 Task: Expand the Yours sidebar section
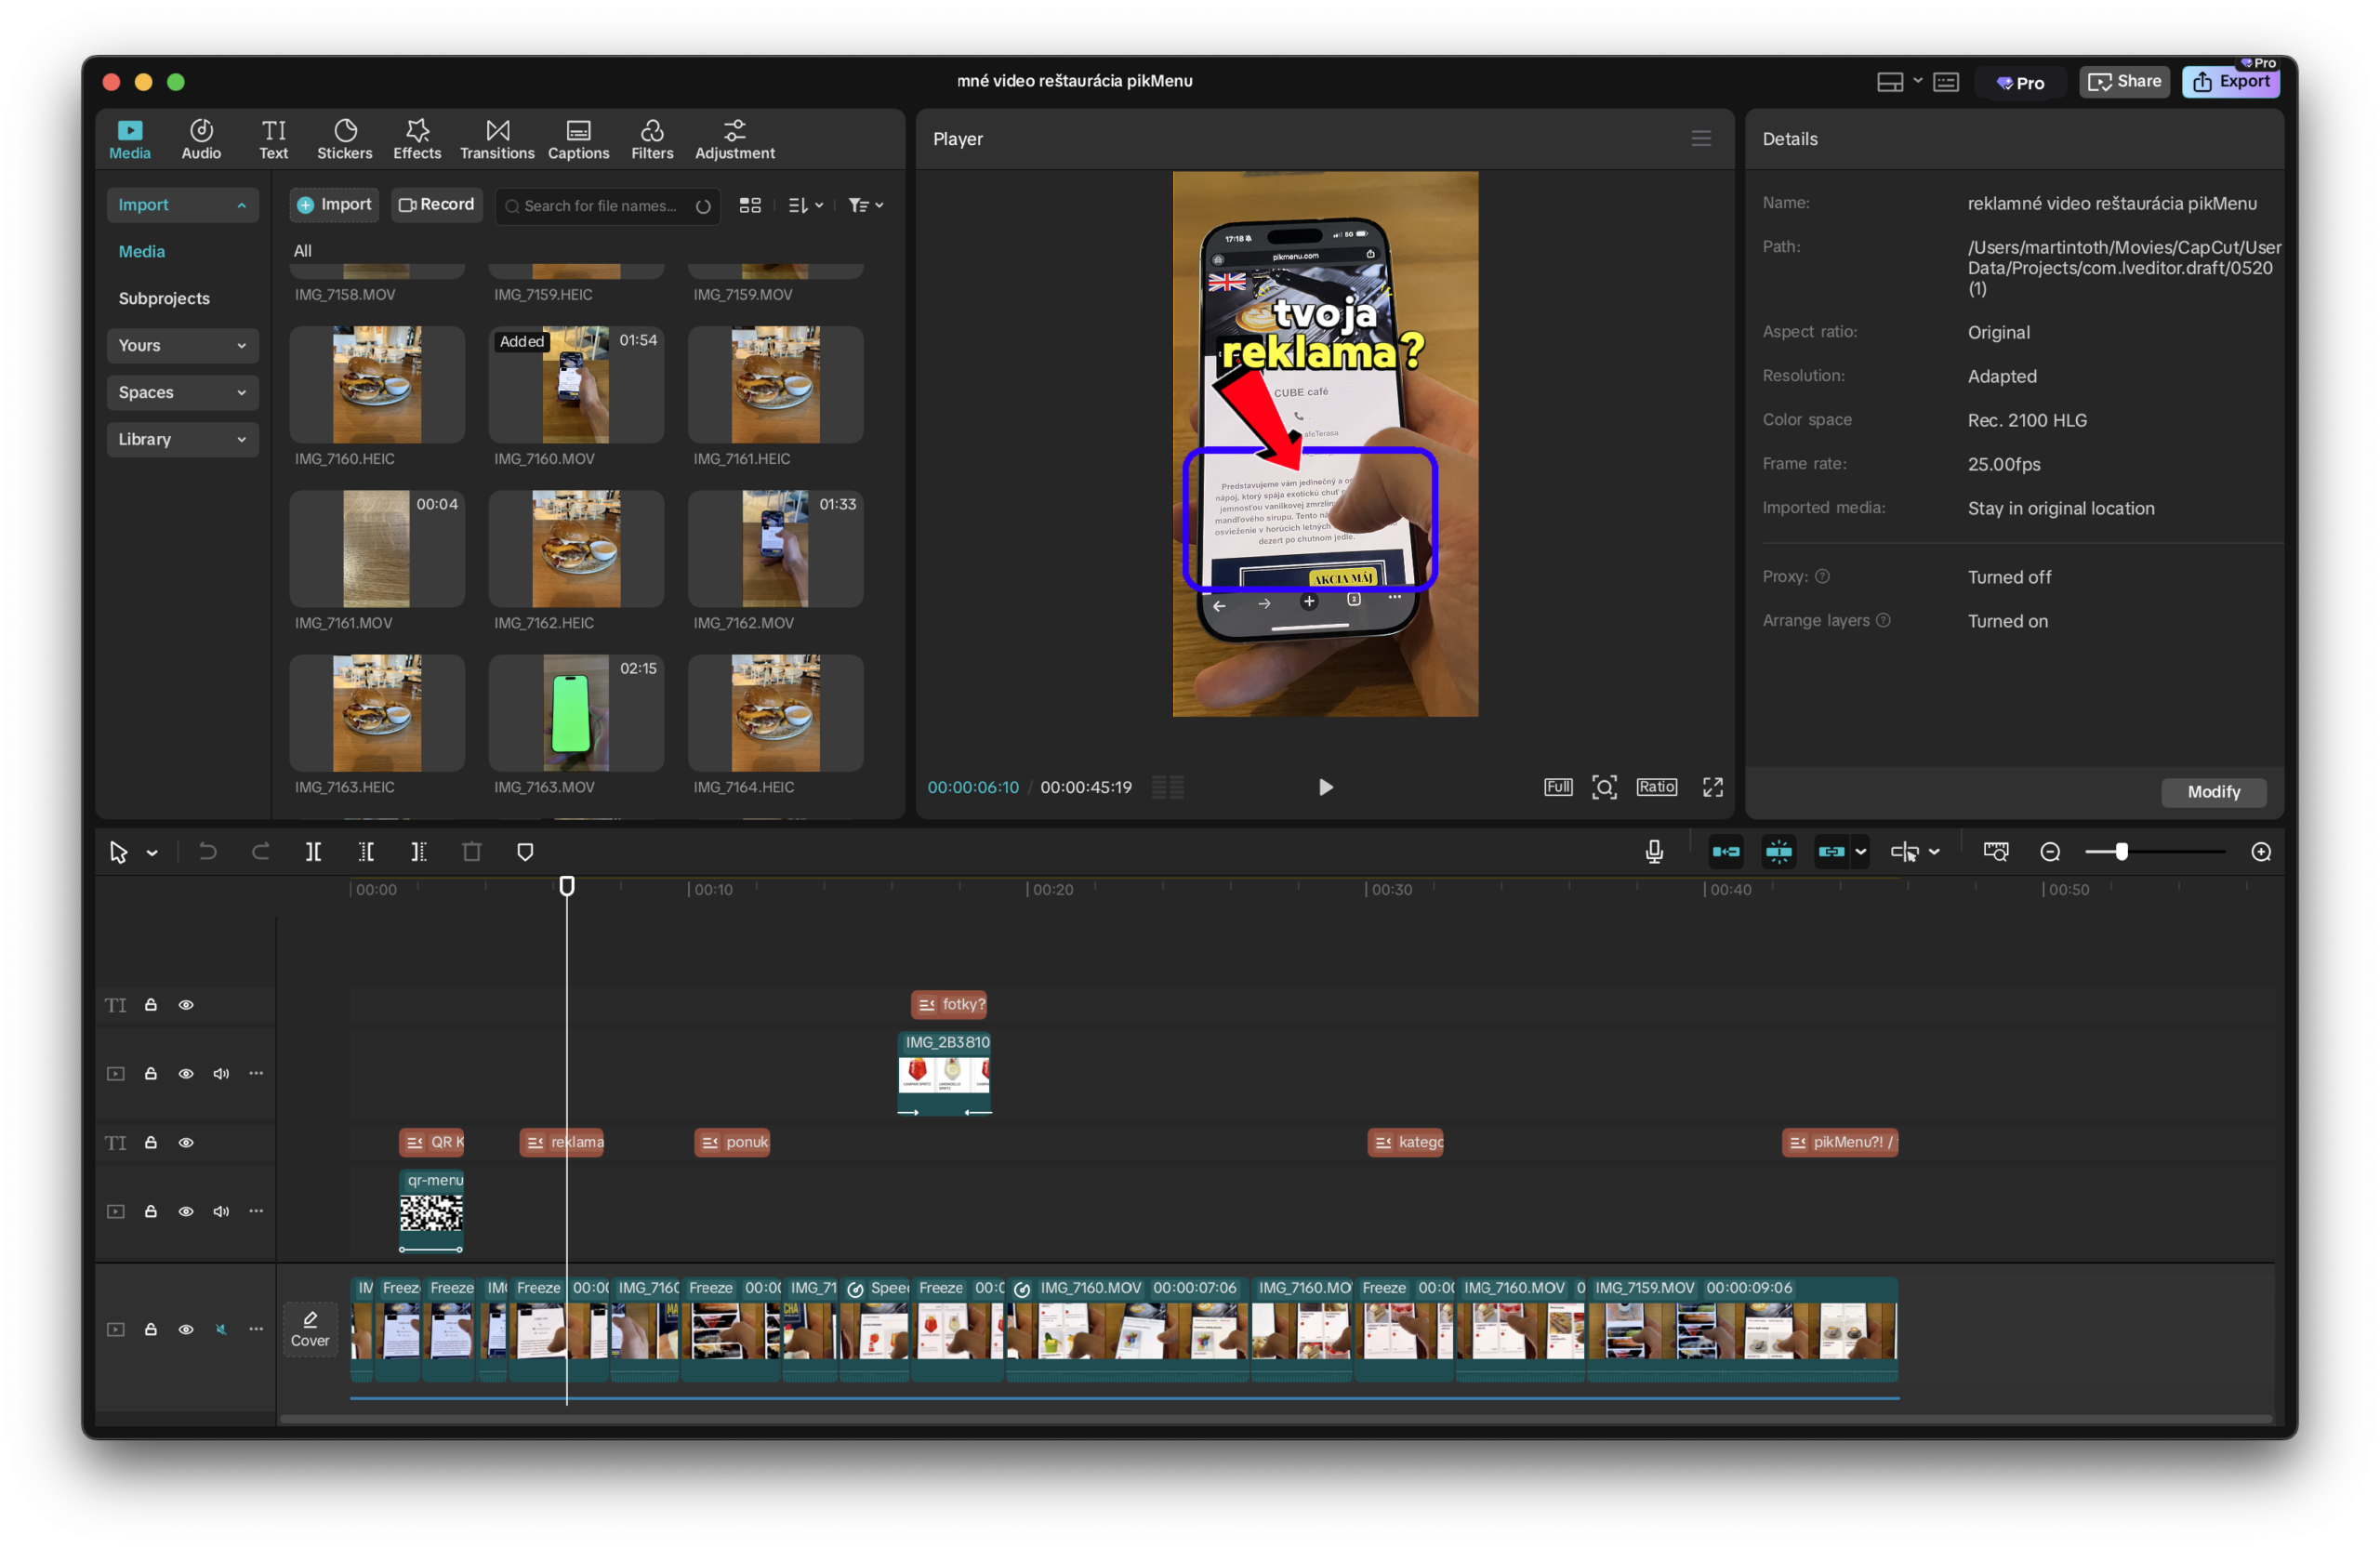[x=182, y=346]
